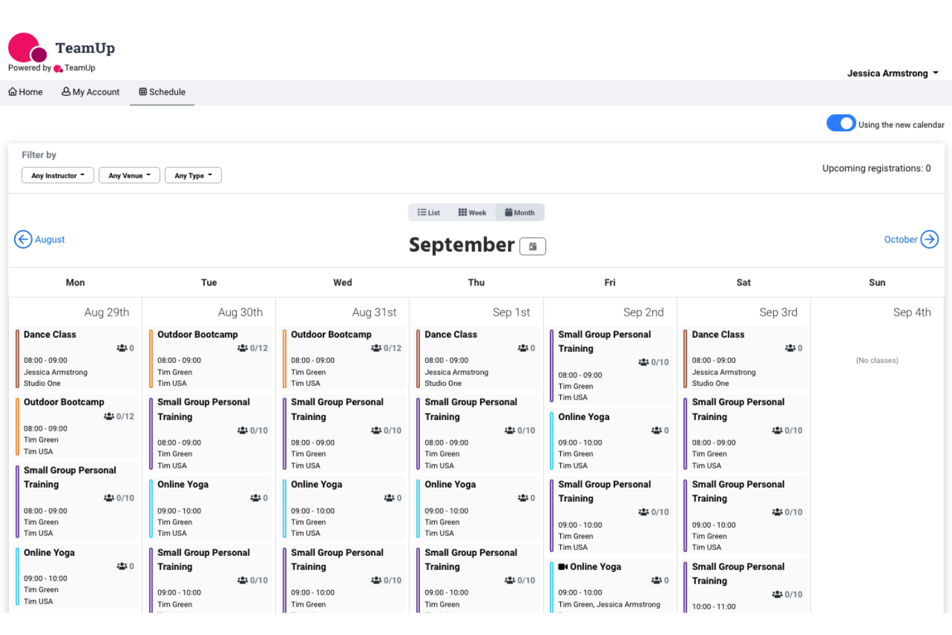This screenshot has height=635, width=952.
Task: Open the Any Instructor filter
Action: [x=57, y=175]
